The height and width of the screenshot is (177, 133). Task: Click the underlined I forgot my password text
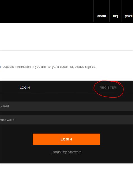pos(66,152)
